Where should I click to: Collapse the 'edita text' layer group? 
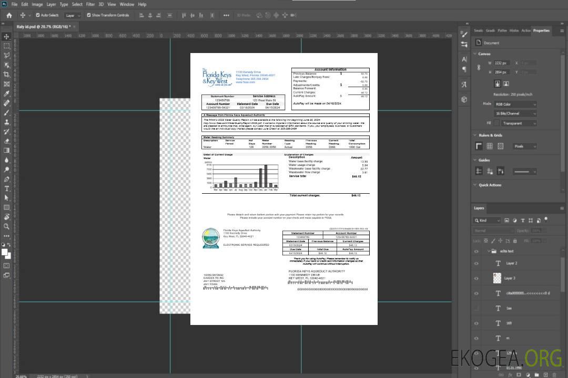(x=488, y=251)
